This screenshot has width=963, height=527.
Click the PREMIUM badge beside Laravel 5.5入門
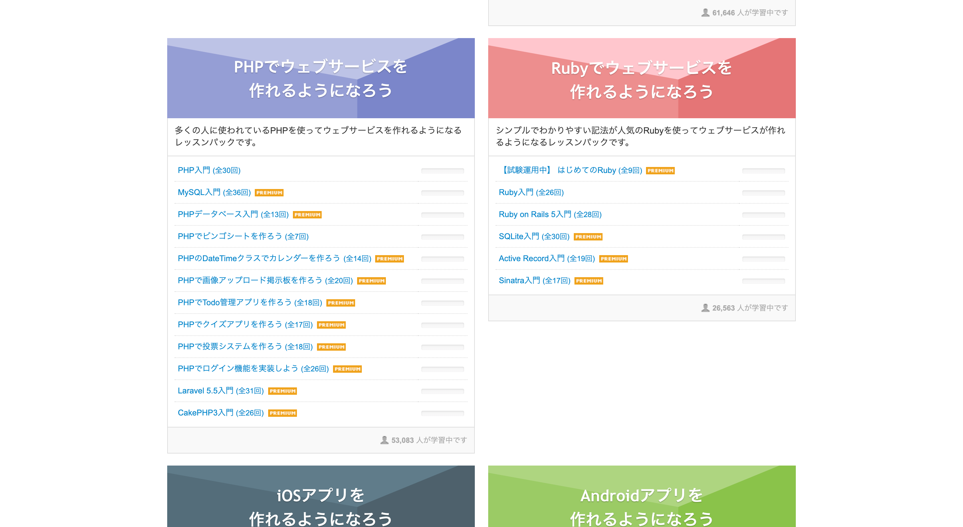(282, 391)
